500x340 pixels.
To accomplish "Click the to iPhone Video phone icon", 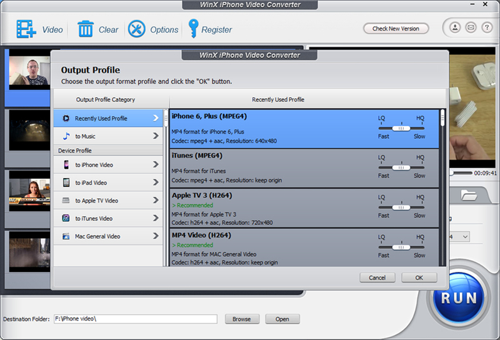I will pyautogui.click(x=66, y=165).
